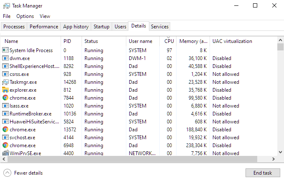
Task: Switch to the Performance tab
Action: [x=44, y=27]
